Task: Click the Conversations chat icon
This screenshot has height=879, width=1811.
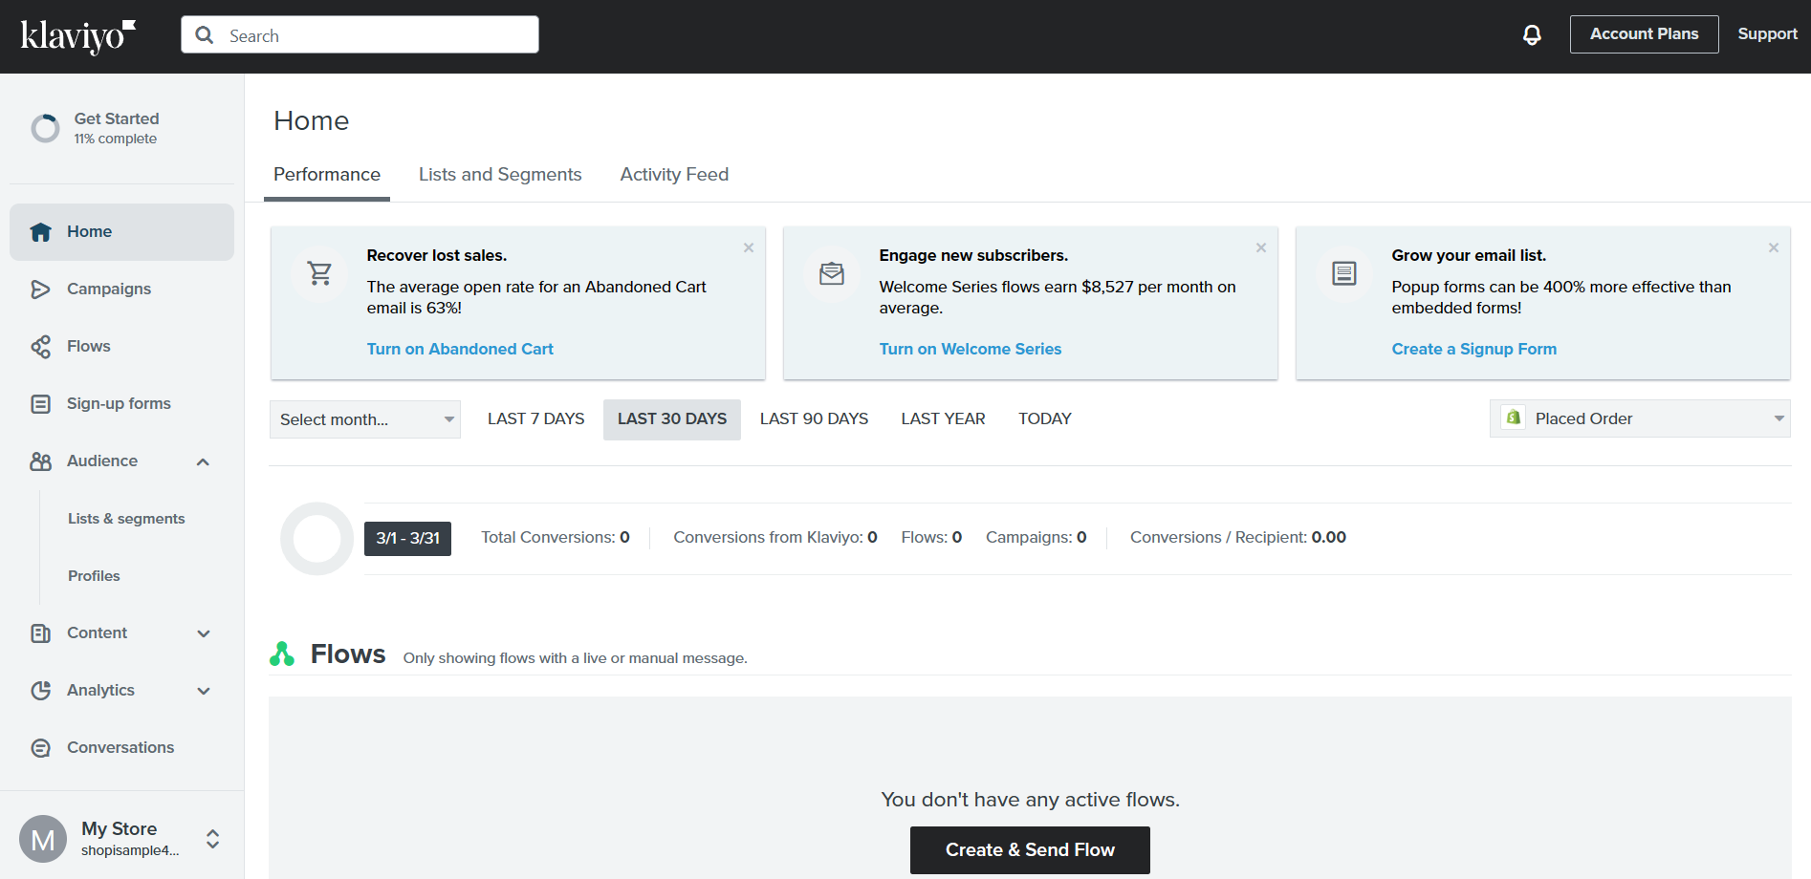Action: (40, 748)
